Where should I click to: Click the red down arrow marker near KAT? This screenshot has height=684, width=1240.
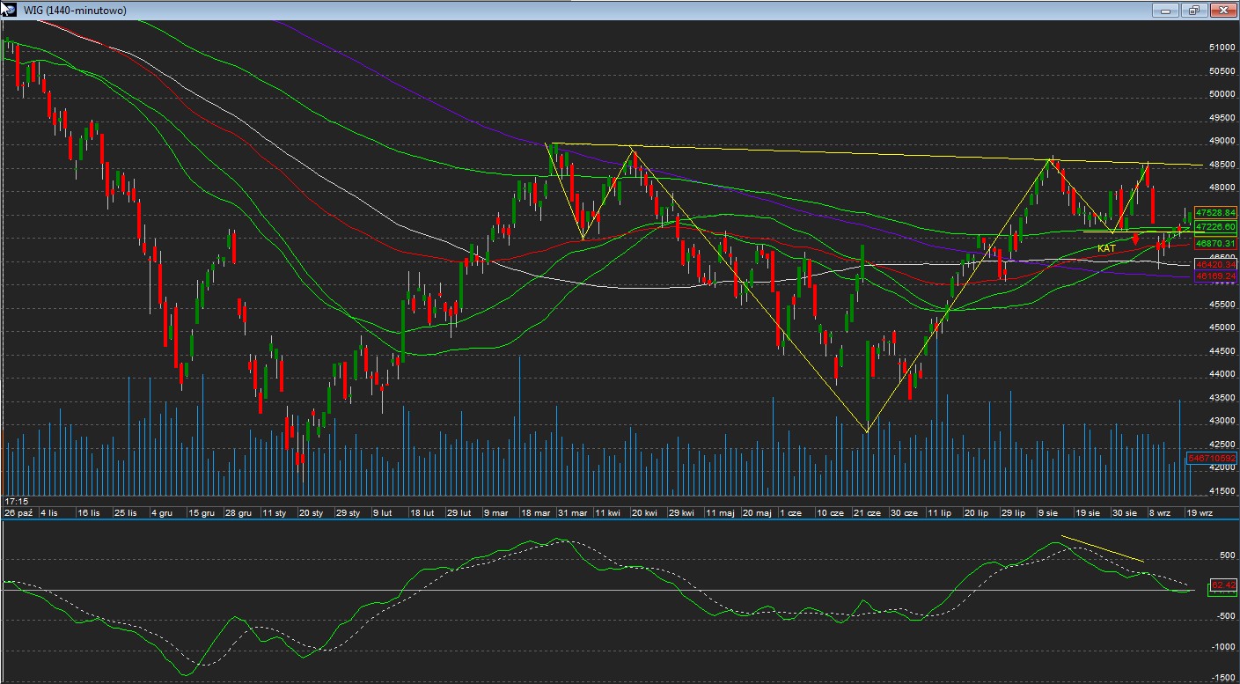1136,239
